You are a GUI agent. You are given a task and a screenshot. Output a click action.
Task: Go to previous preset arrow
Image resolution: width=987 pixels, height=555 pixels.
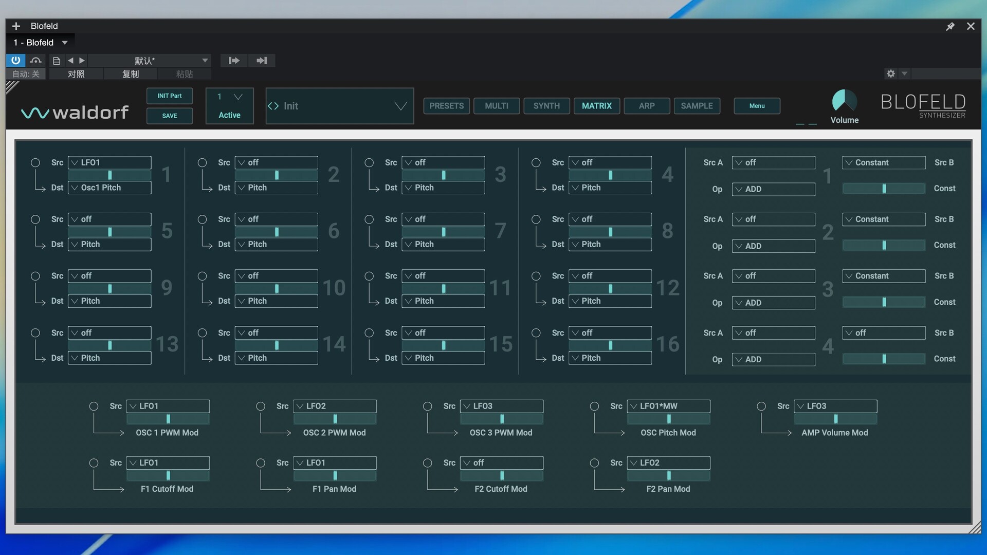click(x=70, y=61)
